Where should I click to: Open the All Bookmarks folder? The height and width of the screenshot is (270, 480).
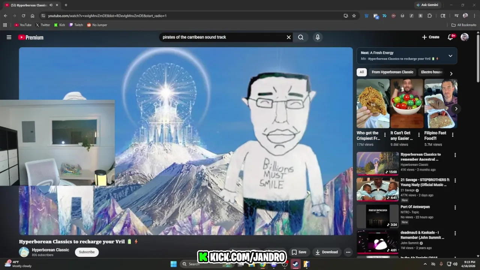click(x=464, y=25)
